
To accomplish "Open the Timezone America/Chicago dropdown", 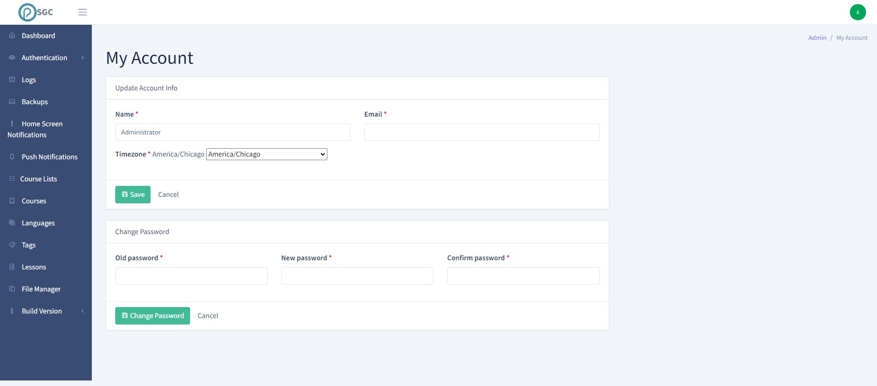I will (267, 154).
